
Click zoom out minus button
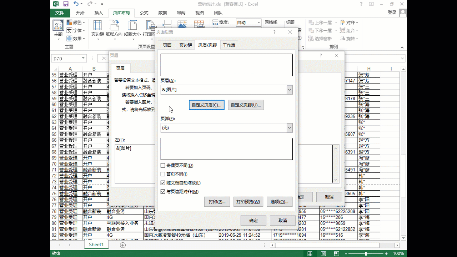346,253
